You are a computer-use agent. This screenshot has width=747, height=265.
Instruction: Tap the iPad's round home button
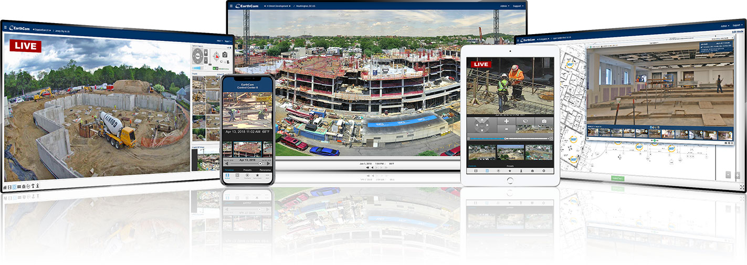click(510, 180)
